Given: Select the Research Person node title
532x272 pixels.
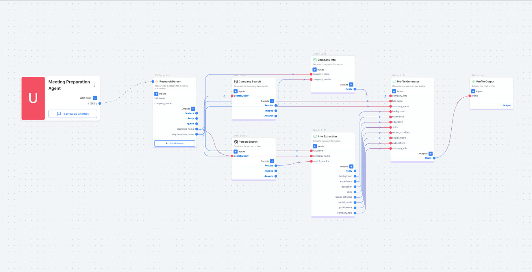Looking at the screenshot, I should click(x=170, y=82).
